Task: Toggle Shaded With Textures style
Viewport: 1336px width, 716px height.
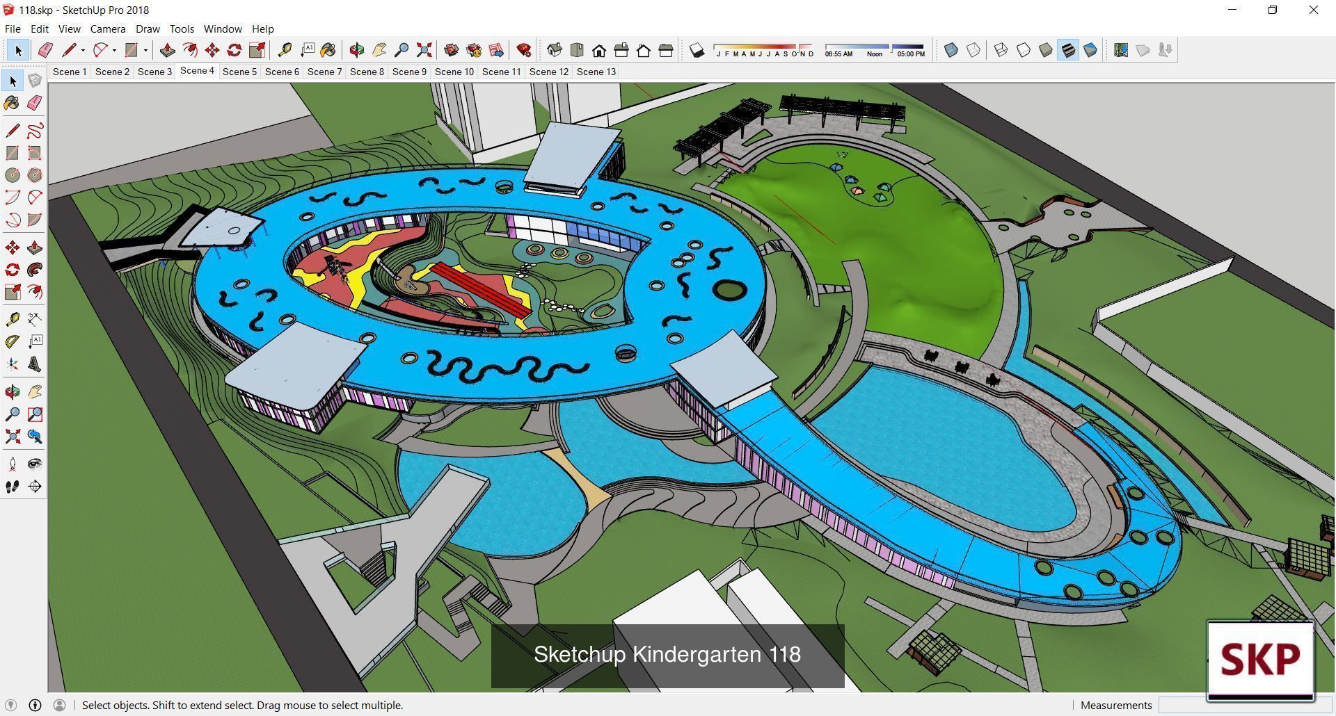Action: click(1068, 50)
